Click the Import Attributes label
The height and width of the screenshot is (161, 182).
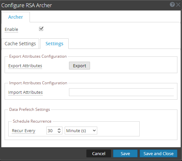[25, 92]
